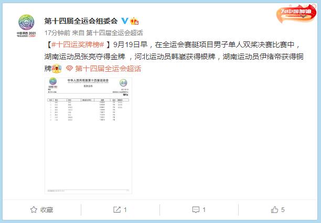
Task: Open the 第十四届全运会组委会 profile name
Action: point(81,21)
